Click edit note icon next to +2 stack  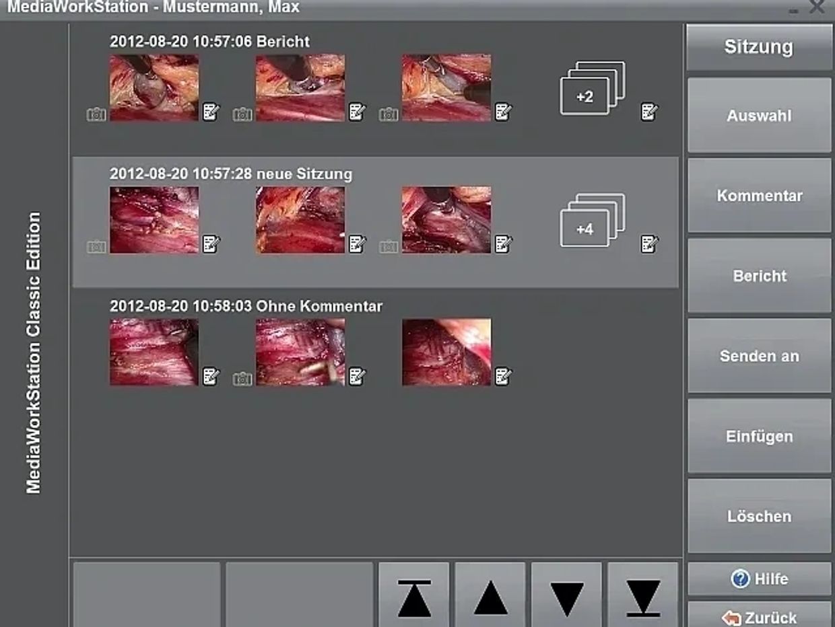coord(649,112)
